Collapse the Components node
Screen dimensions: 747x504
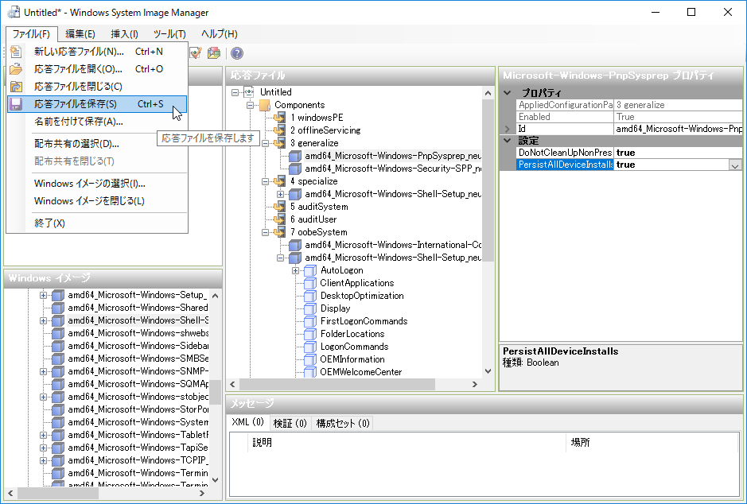coord(250,105)
